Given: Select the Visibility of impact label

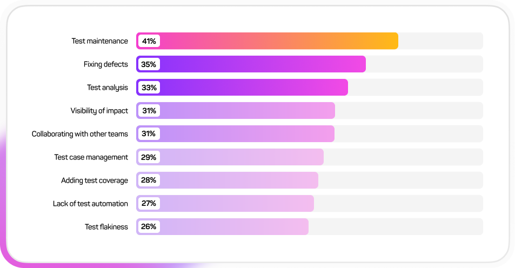Looking at the screenshot, I should (x=99, y=111).
